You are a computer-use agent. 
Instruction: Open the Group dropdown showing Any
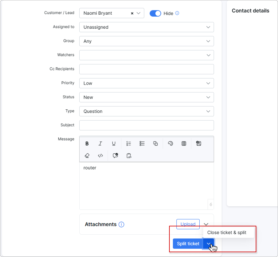pos(146,41)
